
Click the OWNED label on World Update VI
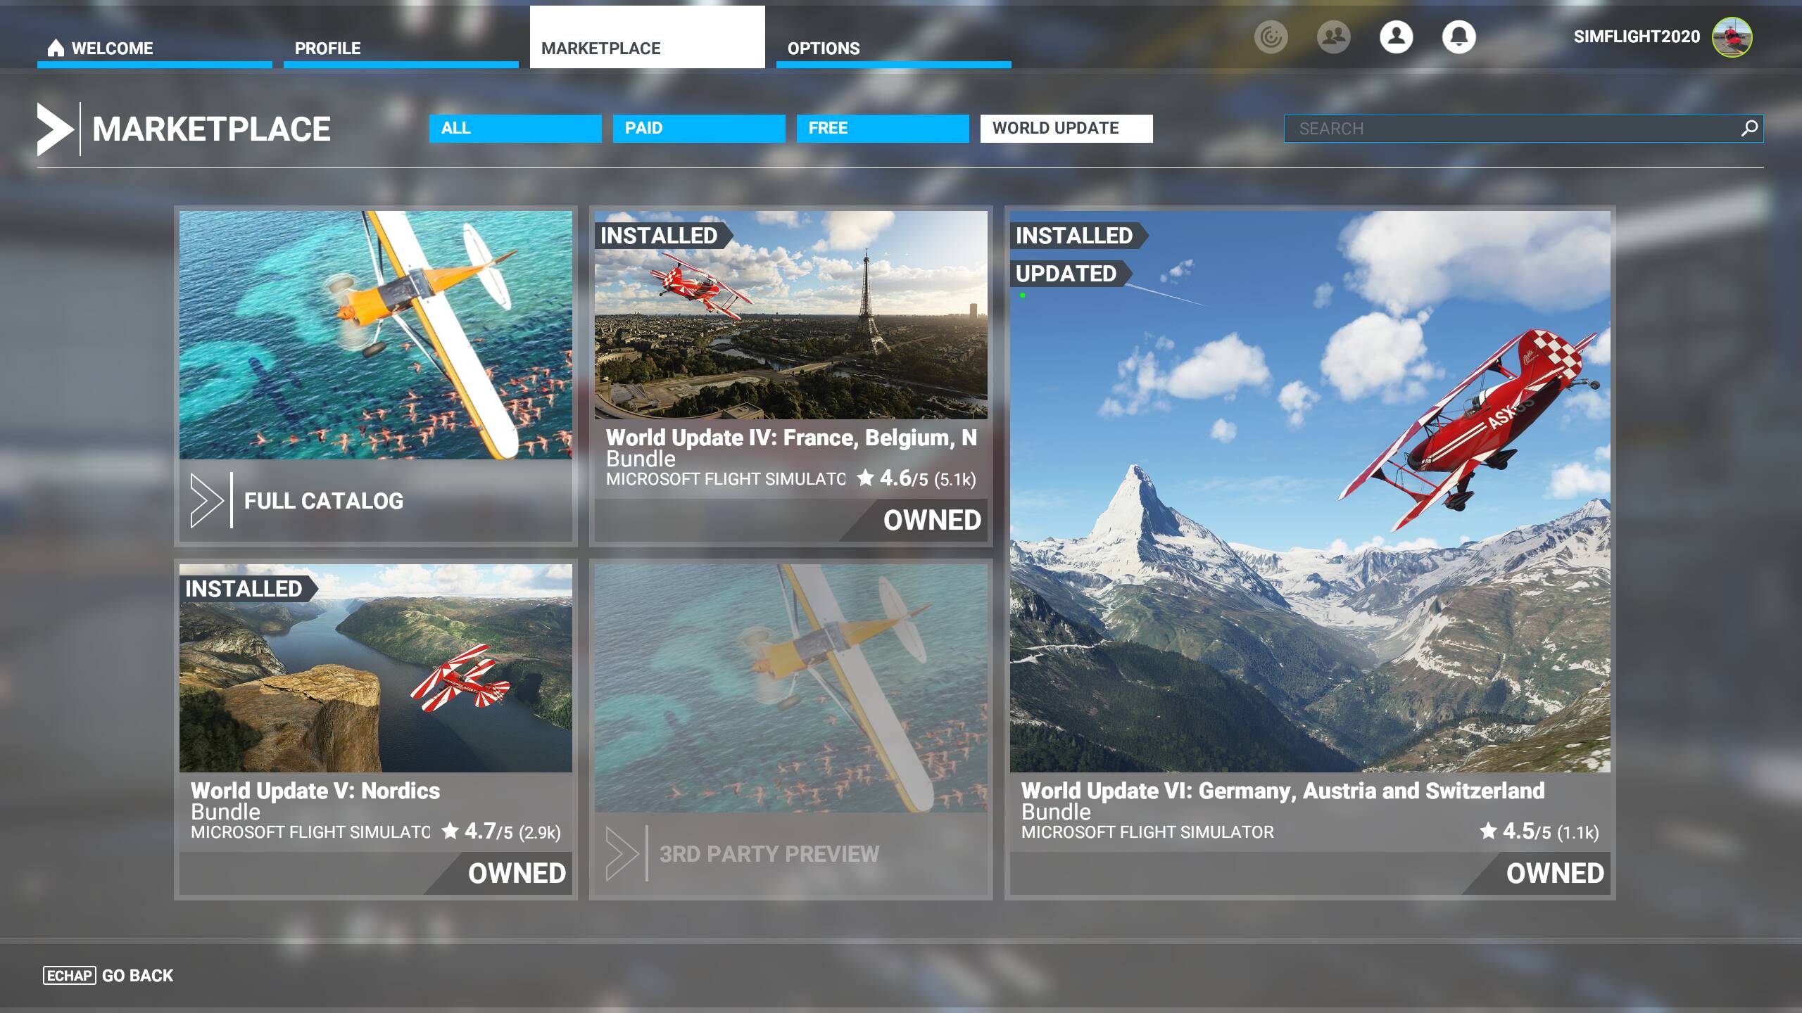tap(1555, 874)
